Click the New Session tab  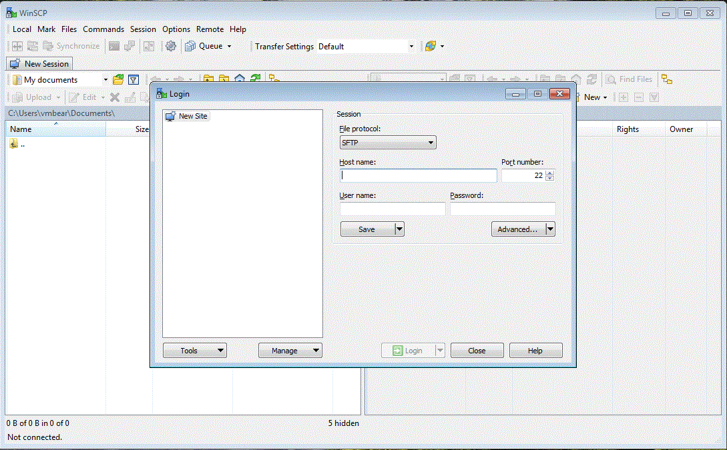coord(39,64)
